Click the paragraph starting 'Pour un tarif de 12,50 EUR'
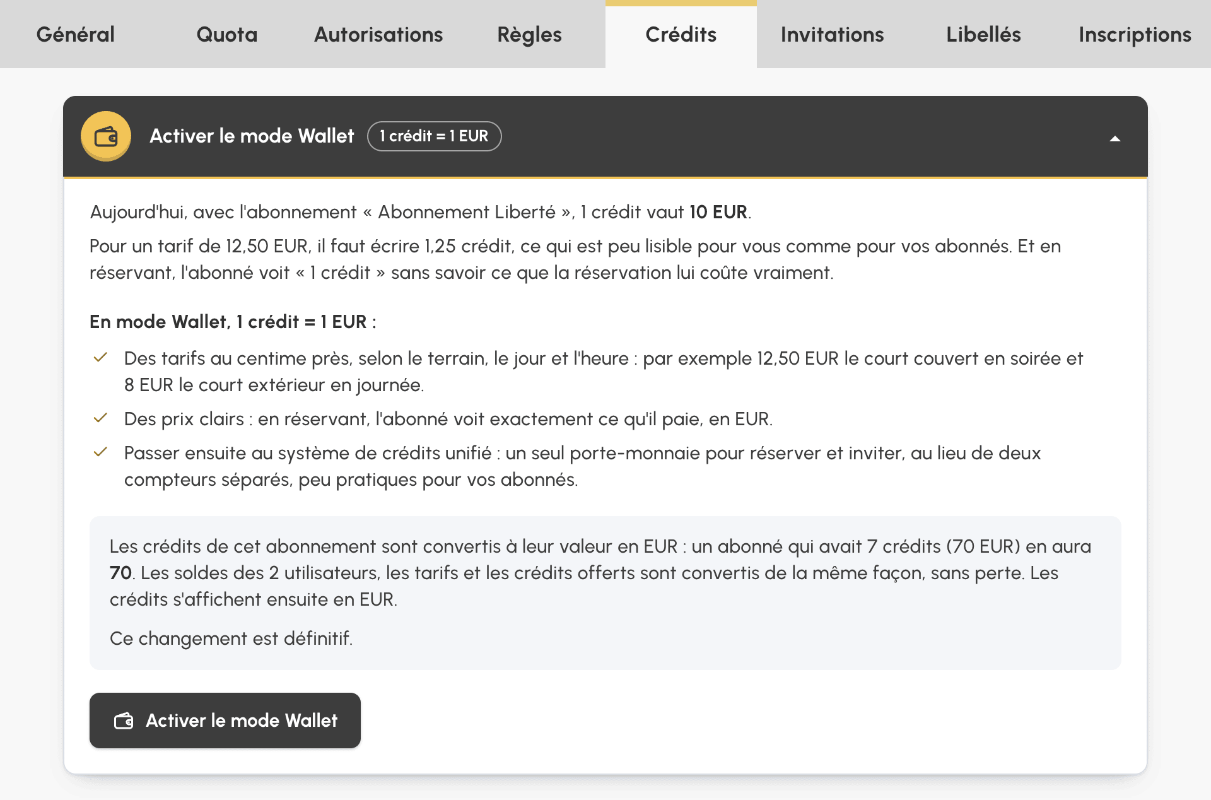This screenshot has width=1211, height=800. 575,259
